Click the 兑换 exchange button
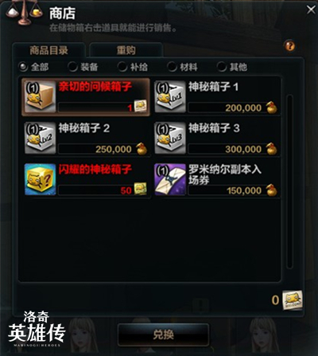This screenshot has height=356, width=318. click(163, 334)
